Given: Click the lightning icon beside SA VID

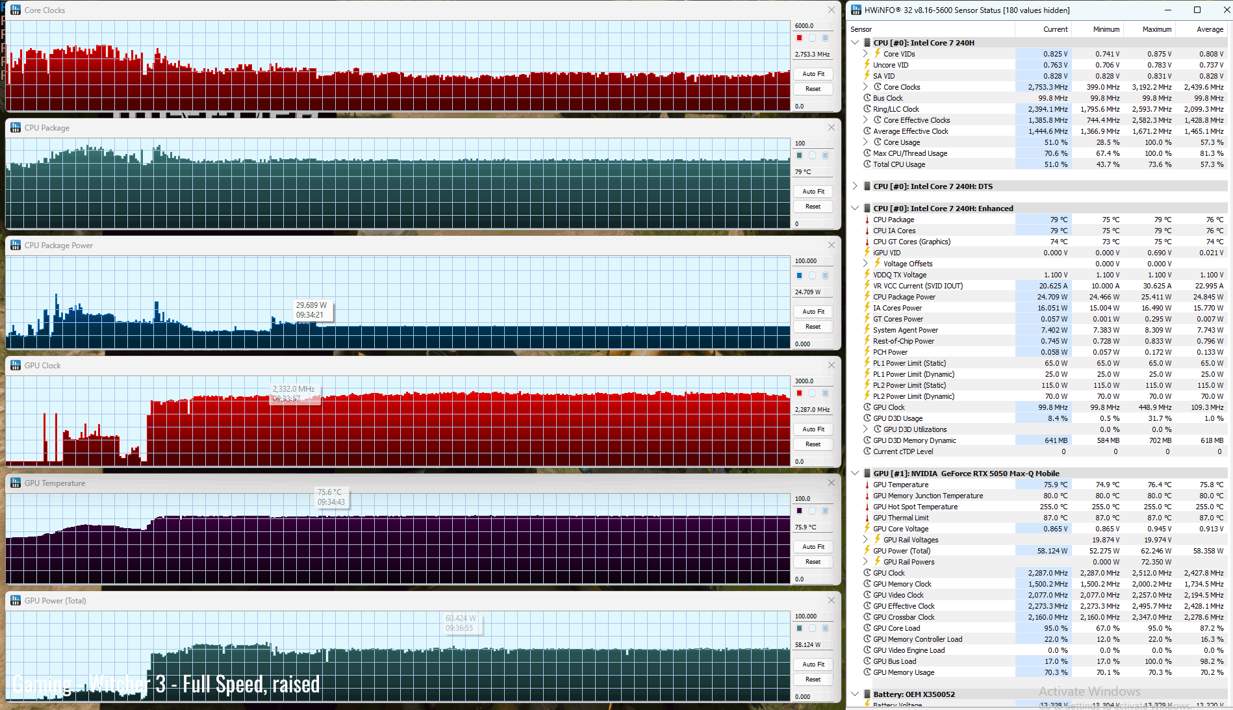Looking at the screenshot, I should (867, 76).
